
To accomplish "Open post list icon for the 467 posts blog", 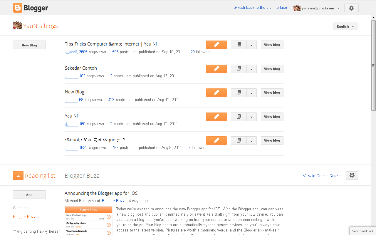I will tap(239, 140).
